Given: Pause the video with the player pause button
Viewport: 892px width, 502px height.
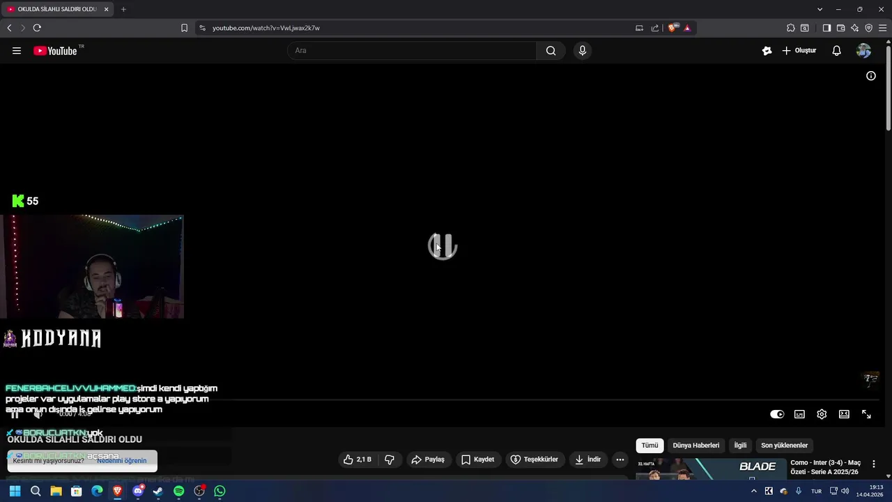Looking at the screenshot, I should click(15, 414).
